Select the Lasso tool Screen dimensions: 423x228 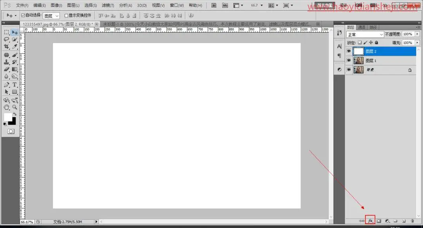point(7,40)
